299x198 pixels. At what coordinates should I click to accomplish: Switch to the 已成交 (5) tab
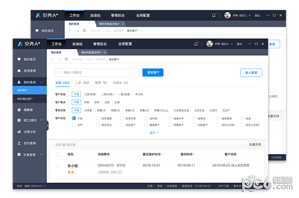[x=121, y=83]
